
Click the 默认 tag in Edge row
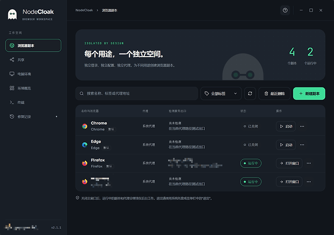106,148
